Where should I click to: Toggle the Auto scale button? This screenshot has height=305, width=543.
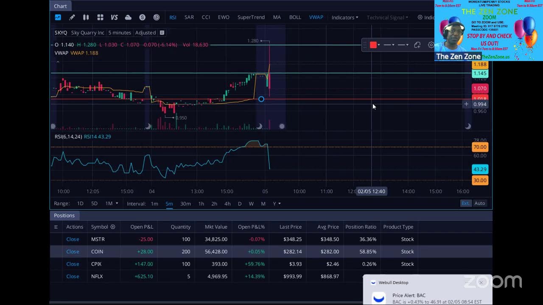480,203
